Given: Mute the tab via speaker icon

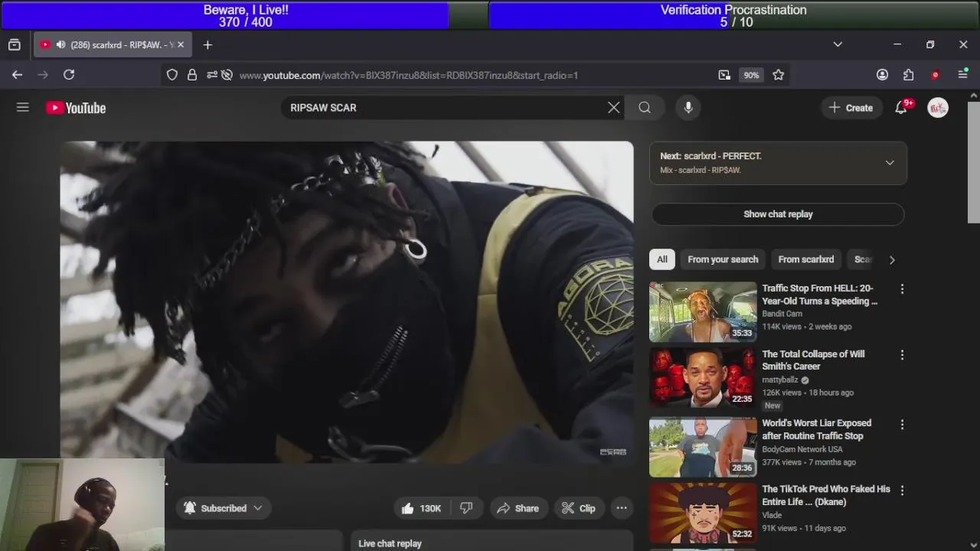Looking at the screenshot, I should point(60,45).
